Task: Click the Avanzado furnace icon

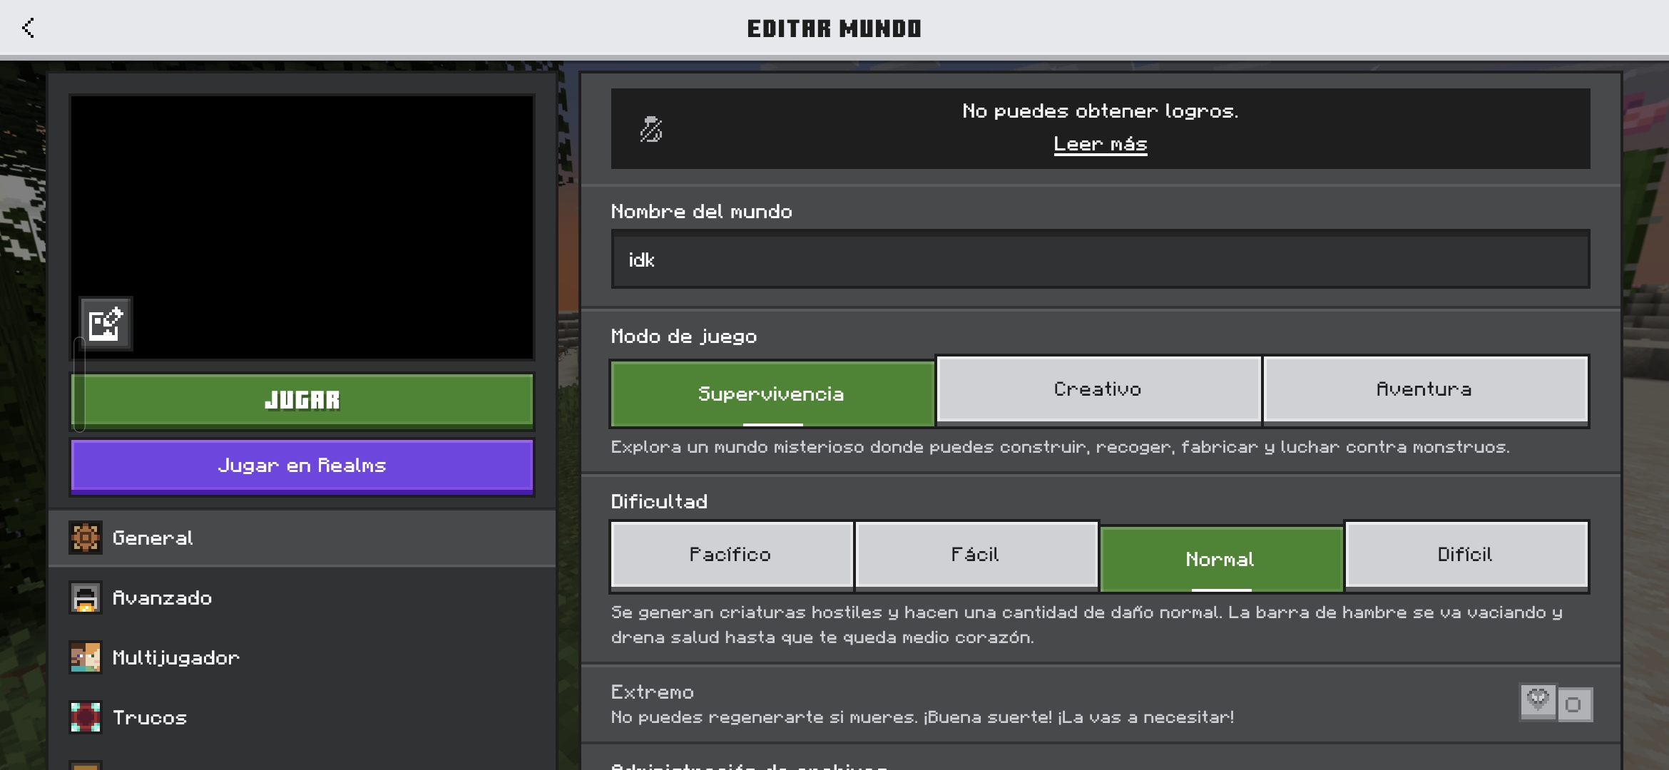Action: pyautogui.click(x=86, y=597)
